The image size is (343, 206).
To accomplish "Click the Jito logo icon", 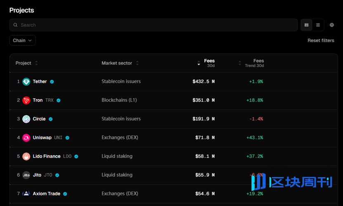I will [x=26, y=175].
